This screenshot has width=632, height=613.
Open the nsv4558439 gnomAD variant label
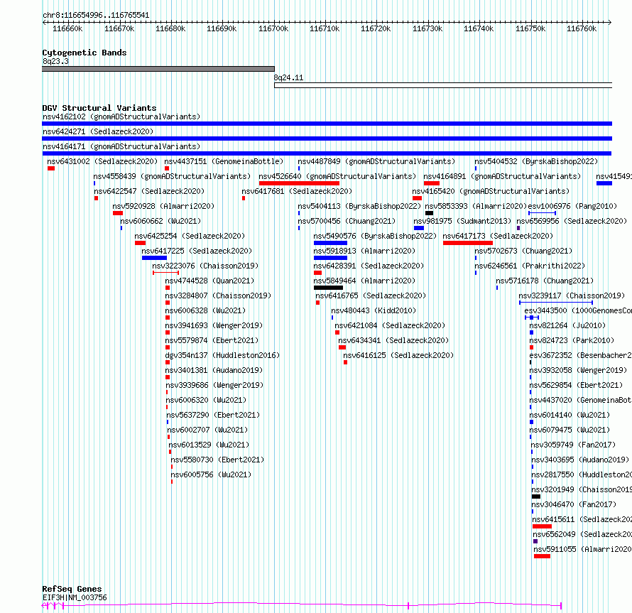pos(172,176)
